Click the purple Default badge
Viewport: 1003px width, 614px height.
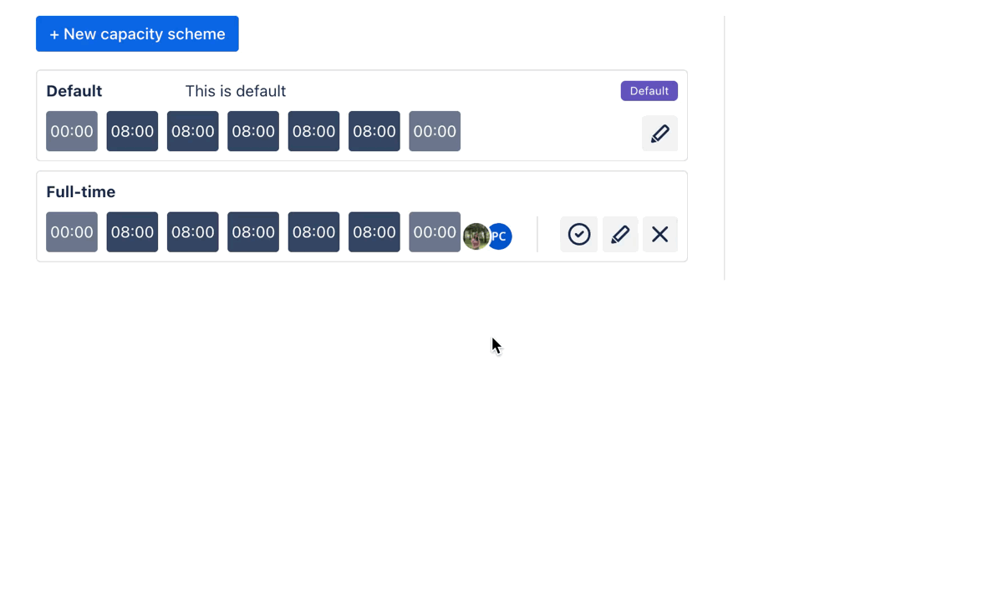tap(649, 90)
